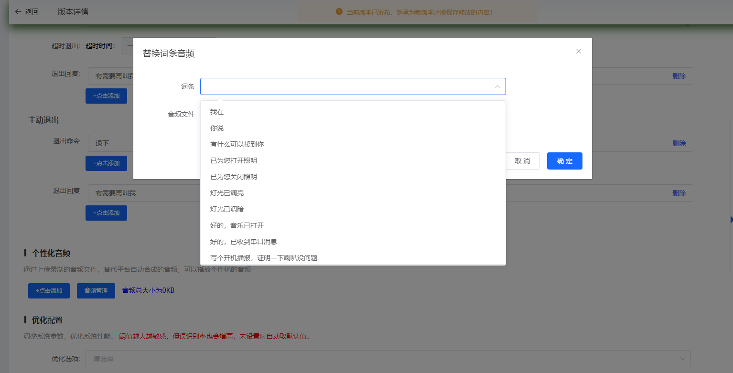The width and height of the screenshot is (733, 373).
Task: Click 确定 to confirm the replacement
Action: pos(564,161)
